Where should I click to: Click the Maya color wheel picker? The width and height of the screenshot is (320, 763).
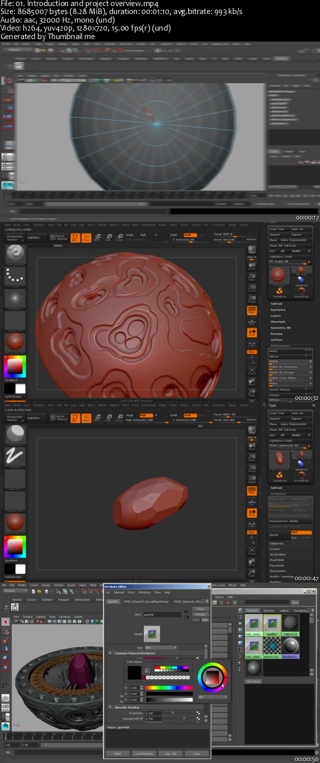212,677
